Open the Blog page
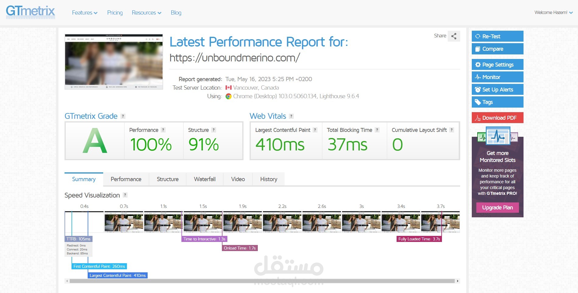 (176, 12)
